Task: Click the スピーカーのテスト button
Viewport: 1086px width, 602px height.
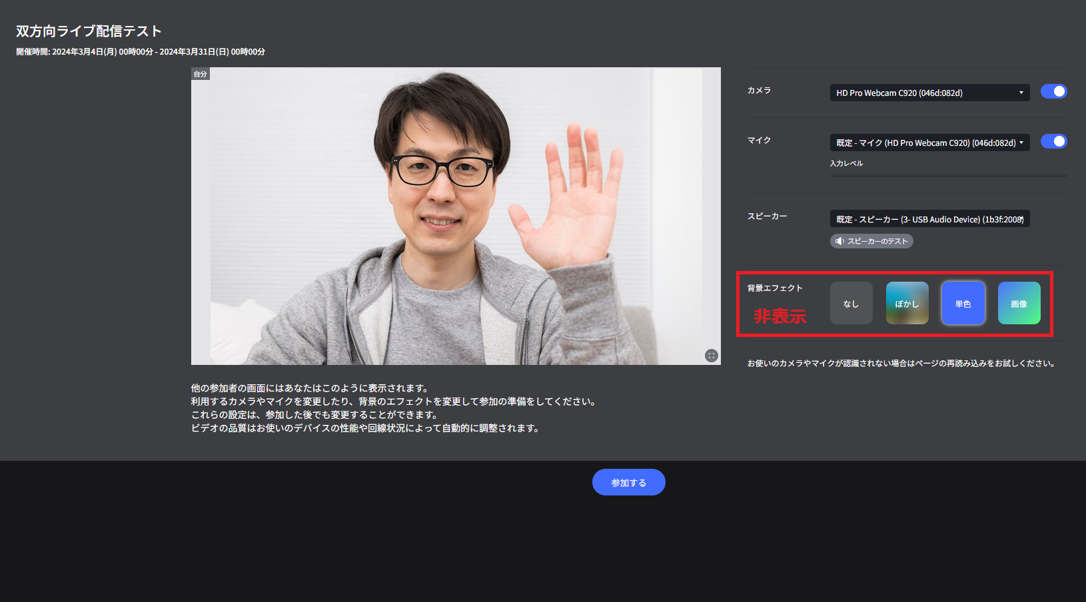Action: tap(871, 241)
